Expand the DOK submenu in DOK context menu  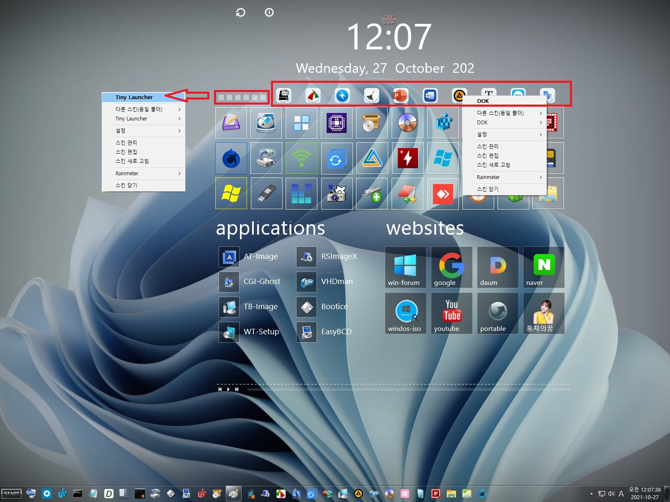505,123
